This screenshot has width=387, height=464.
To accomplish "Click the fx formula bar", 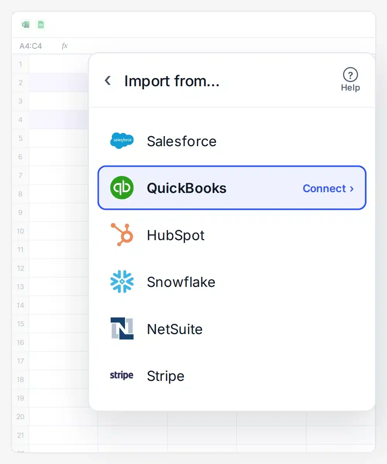I will [65, 46].
